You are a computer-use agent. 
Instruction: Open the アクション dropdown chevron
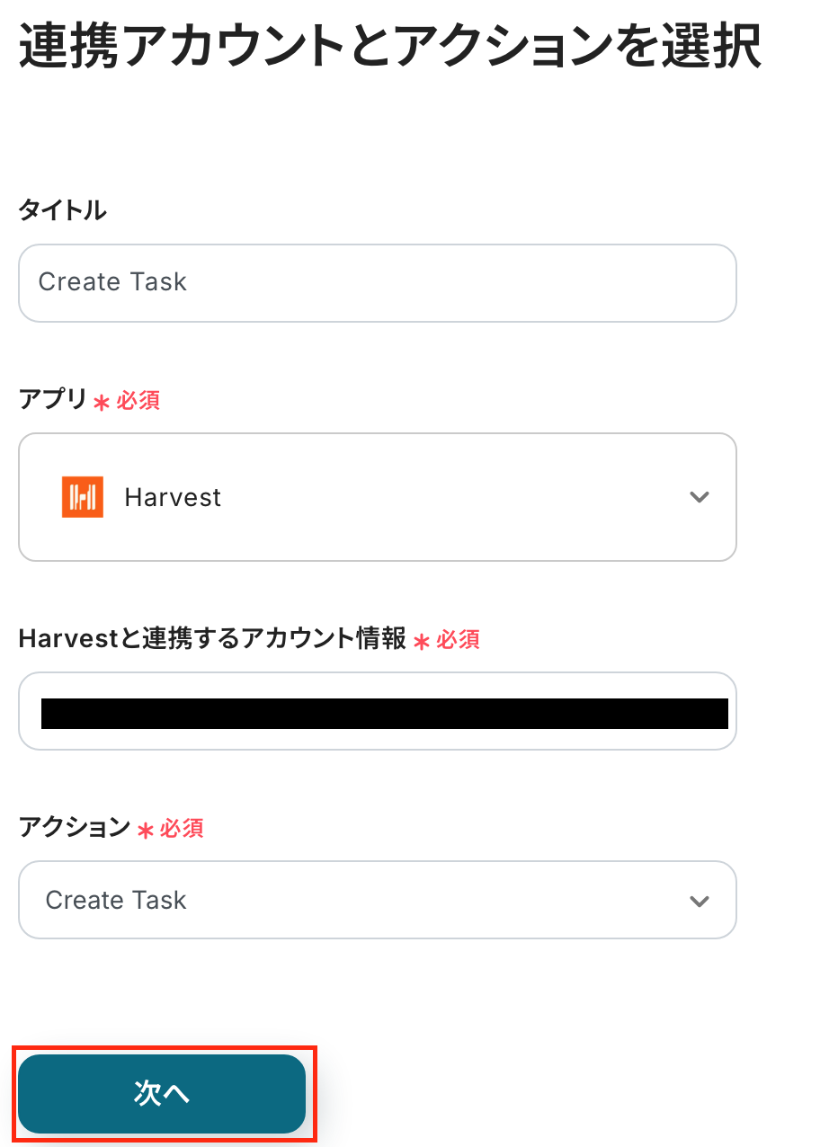click(699, 901)
